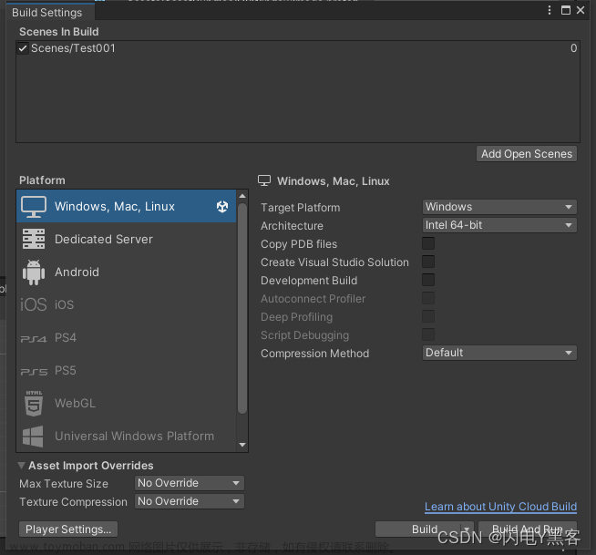Open Max Texture Size dropdown
Viewport: 596px width, 555px height.
190,483
